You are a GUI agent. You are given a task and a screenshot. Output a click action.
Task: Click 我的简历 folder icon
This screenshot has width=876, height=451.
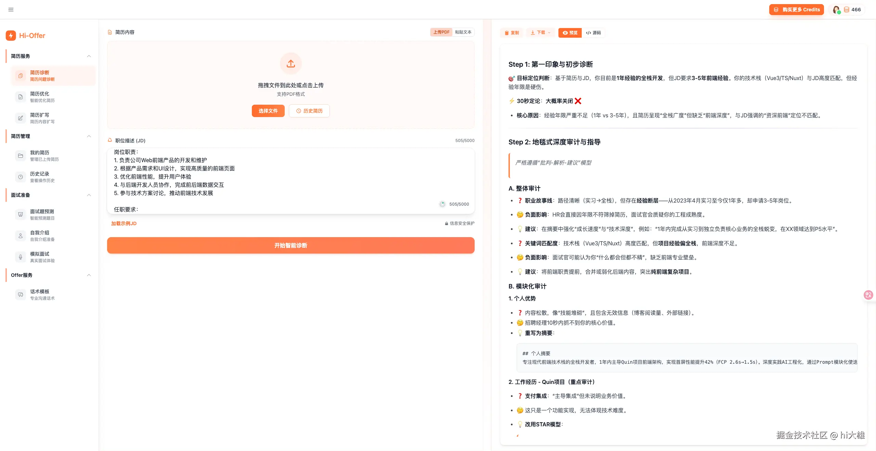click(21, 156)
